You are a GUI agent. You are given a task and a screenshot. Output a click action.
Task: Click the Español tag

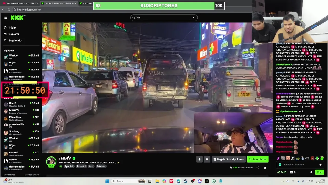click(81, 166)
